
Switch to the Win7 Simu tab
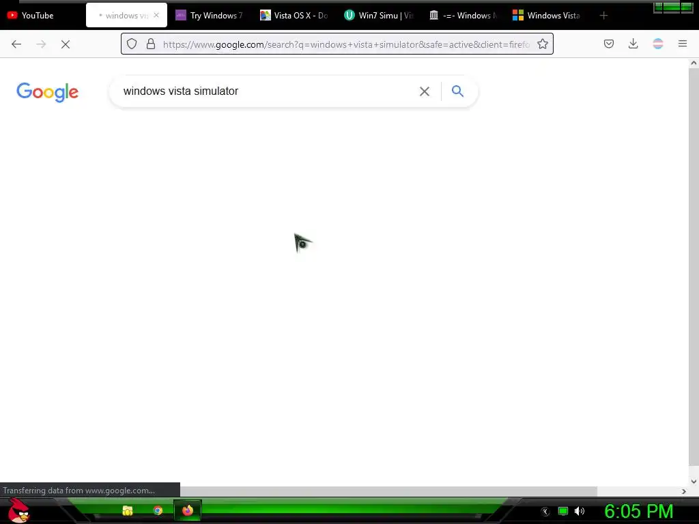pos(378,15)
